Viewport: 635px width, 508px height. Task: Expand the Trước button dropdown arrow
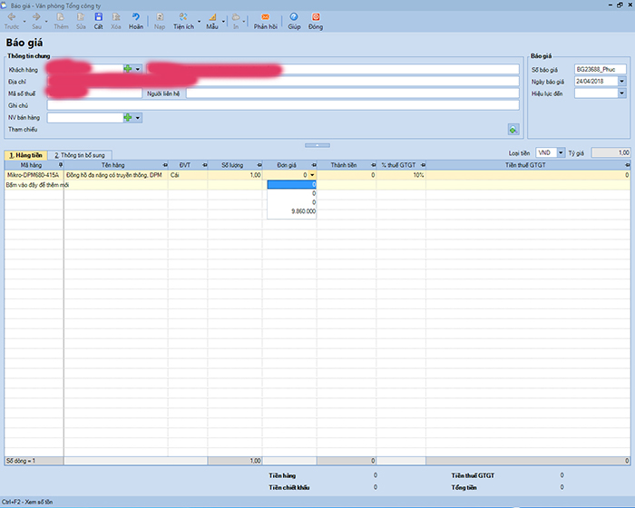click(x=24, y=21)
